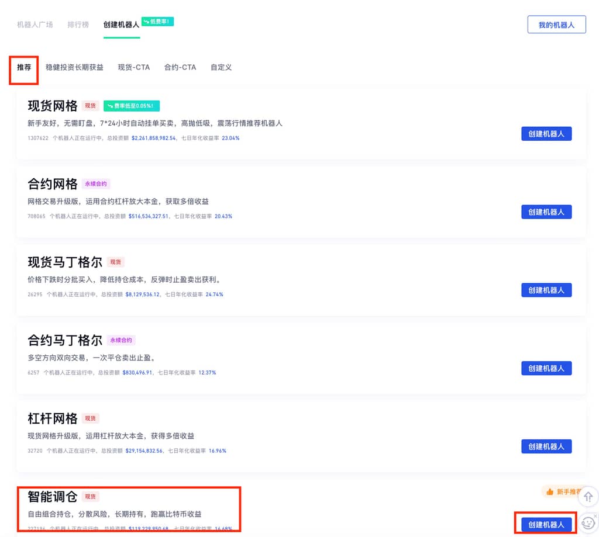This screenshot has height=537, width=599.
Task: Switch to the 现货-CTA category
Action: tap(133, 67)
